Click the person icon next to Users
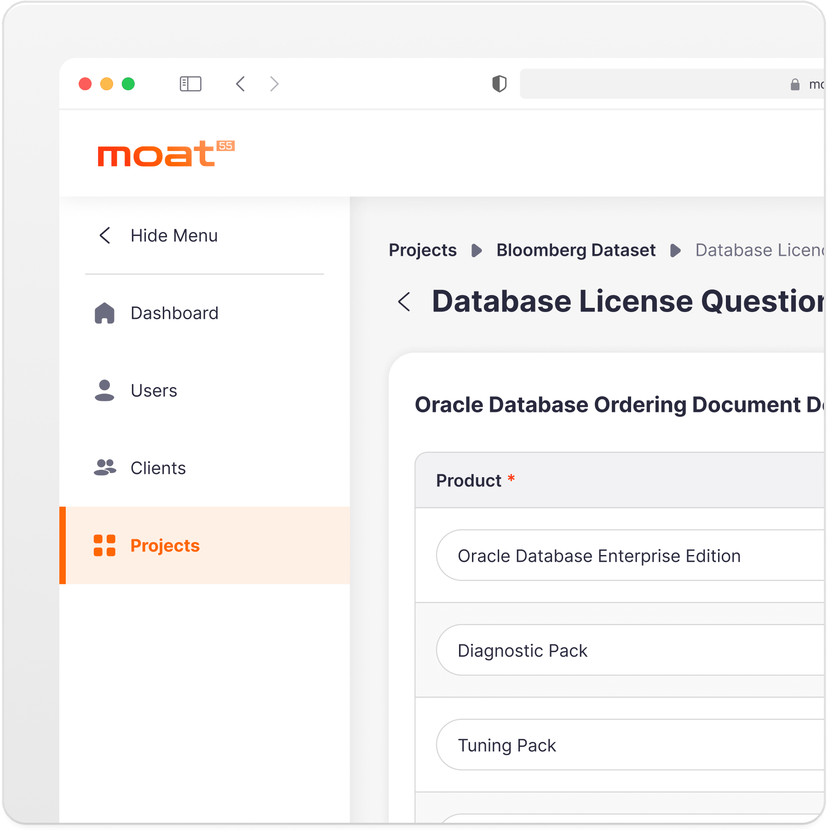The width and height of the screenshot is (828, 832). click(104, 390)
